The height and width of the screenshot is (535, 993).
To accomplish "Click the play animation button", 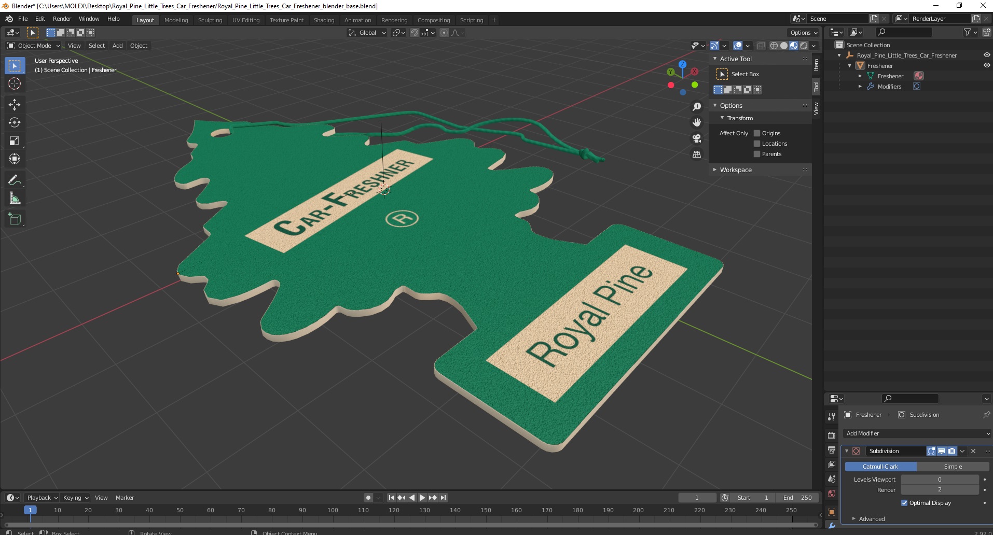I will point(422,498).
